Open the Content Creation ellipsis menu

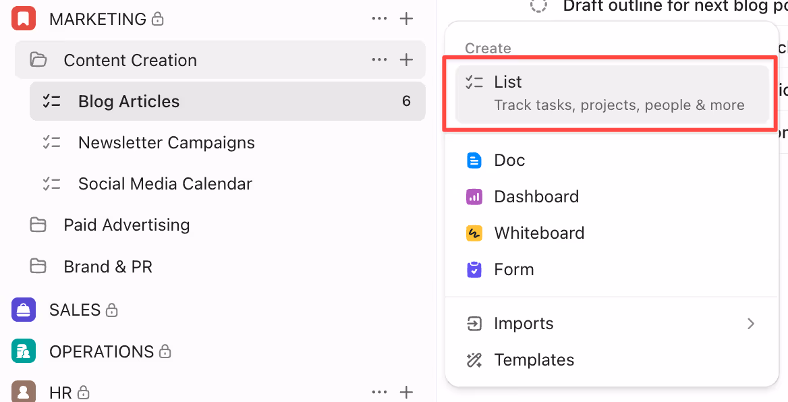379,59
